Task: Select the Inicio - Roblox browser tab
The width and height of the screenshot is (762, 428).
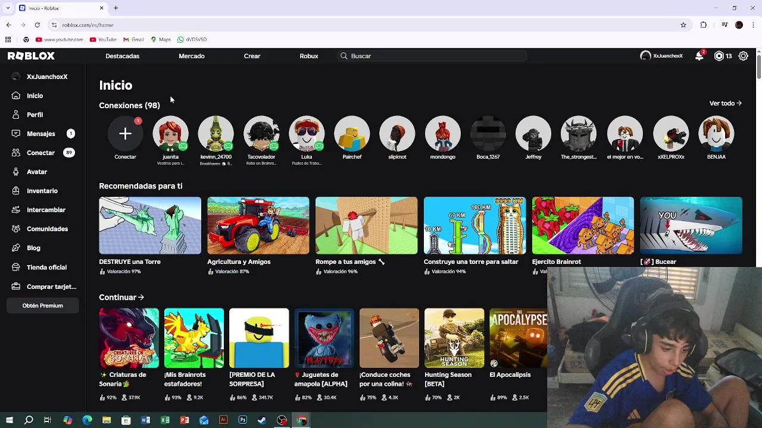Action: 61,8
